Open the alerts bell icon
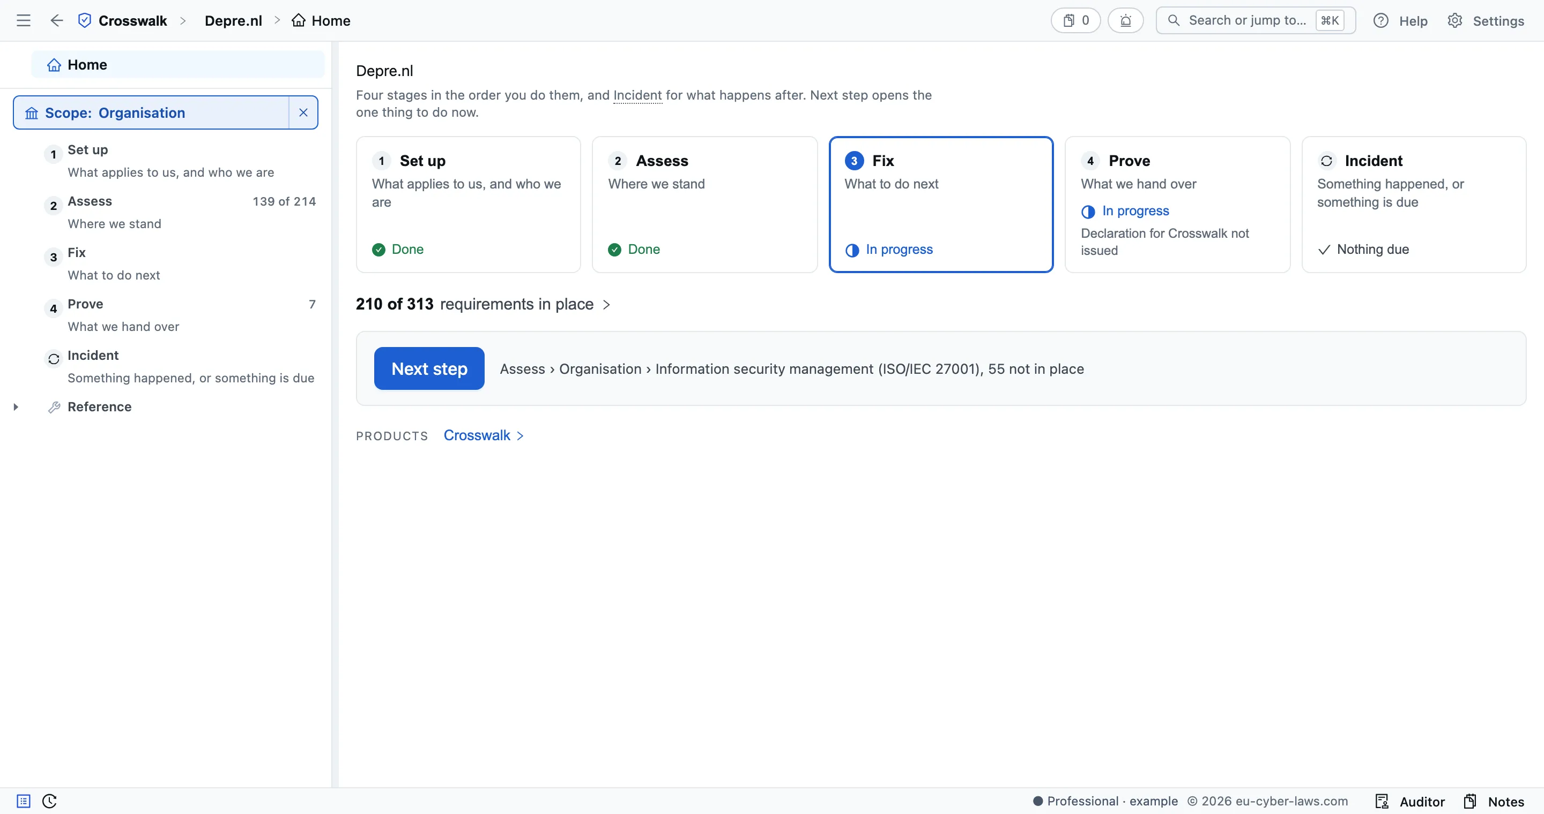This screenshot has width=1544, height=814. (1125, 21)
